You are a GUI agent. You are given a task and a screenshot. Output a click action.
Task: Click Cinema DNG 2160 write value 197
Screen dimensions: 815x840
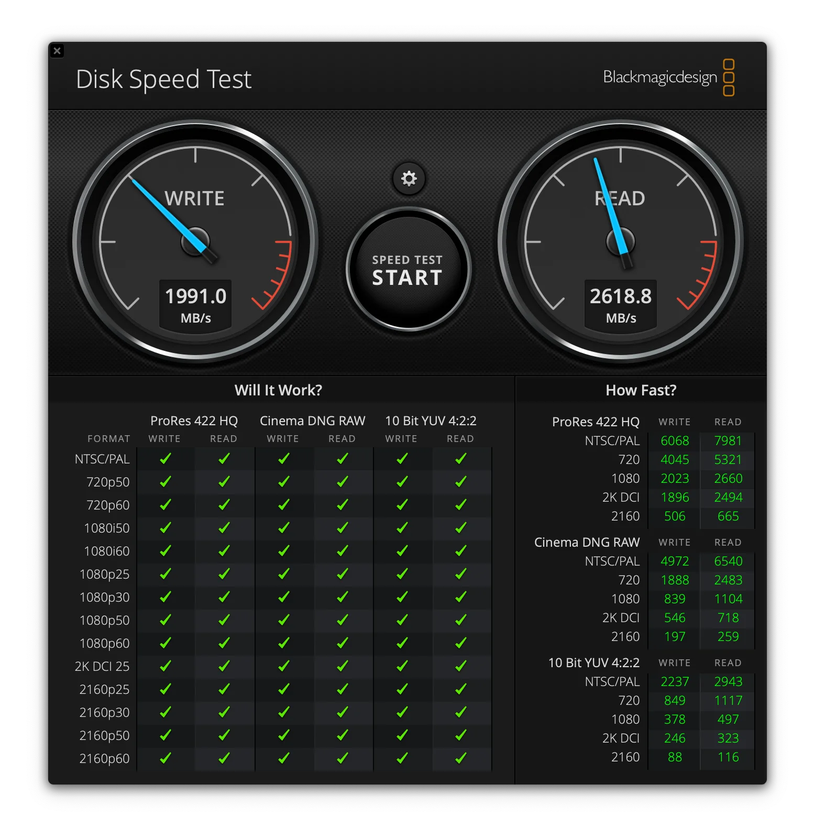tap(675, 637)
